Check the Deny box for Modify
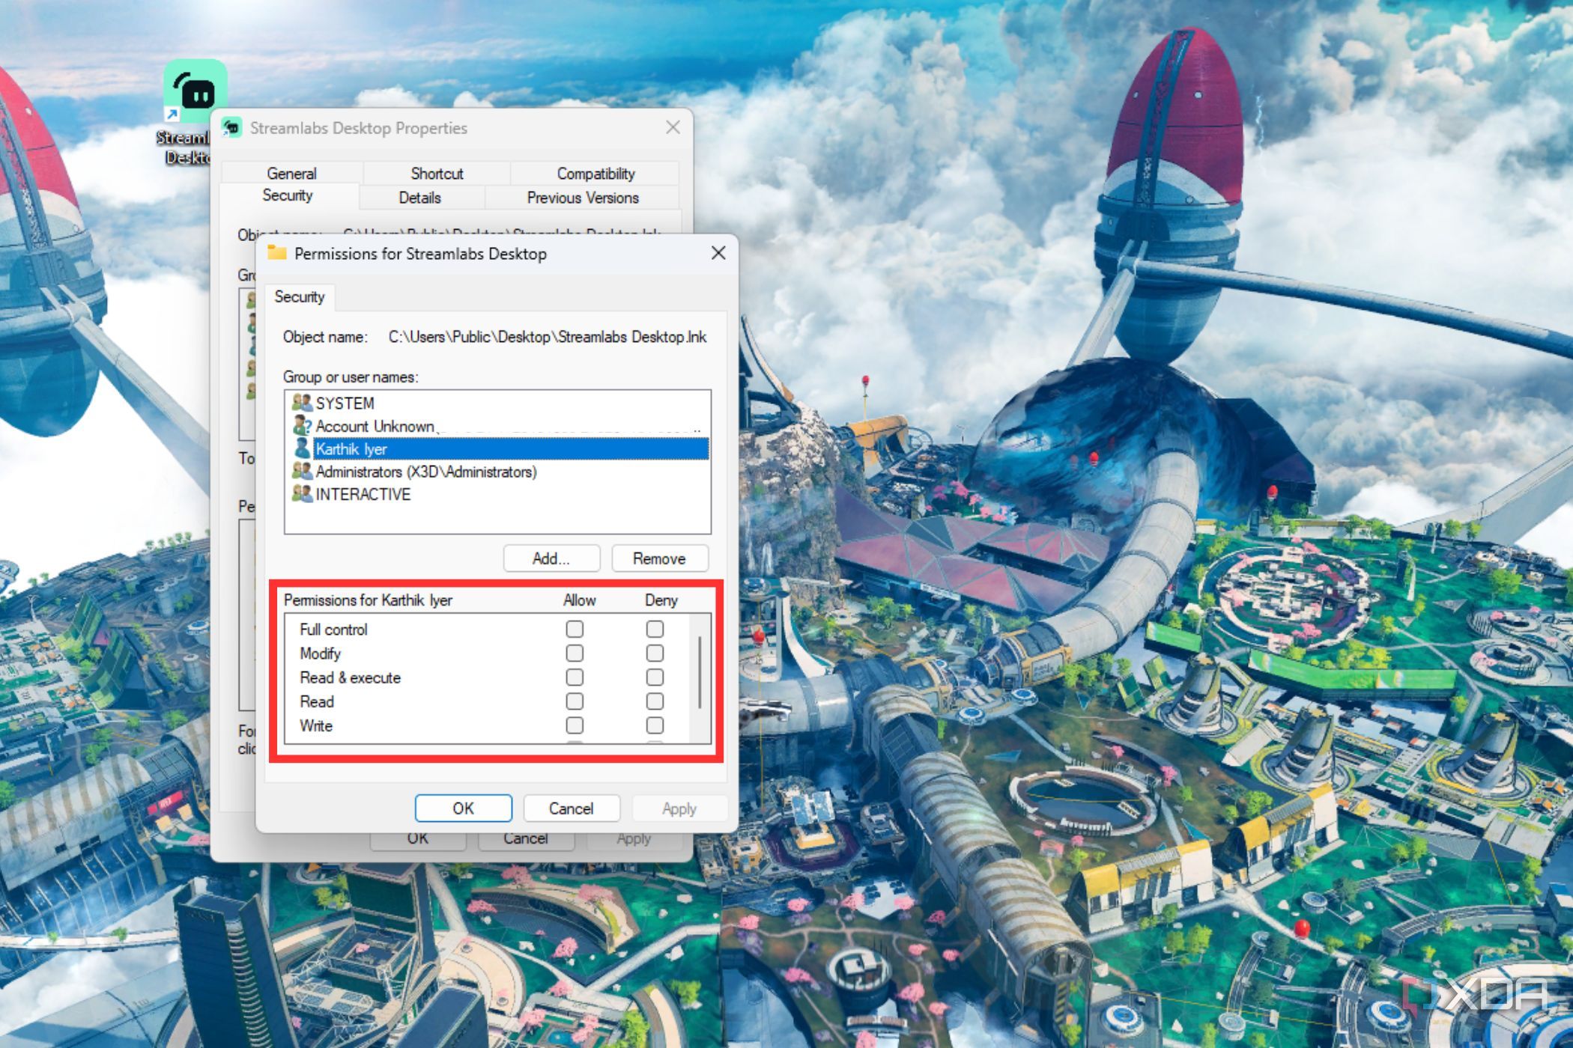1573x1048 pixels. click(x=655, y=653)
